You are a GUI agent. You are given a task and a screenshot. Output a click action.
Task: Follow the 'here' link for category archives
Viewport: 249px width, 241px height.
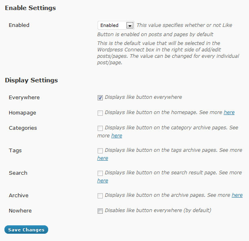point(117,136)
